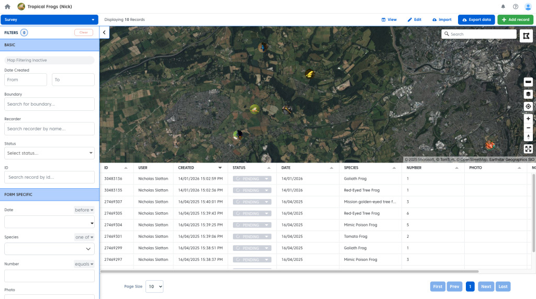Viewport: 536px width, 299px height.
Task: Change PENDING status of record 30483136
Action: 252,179
